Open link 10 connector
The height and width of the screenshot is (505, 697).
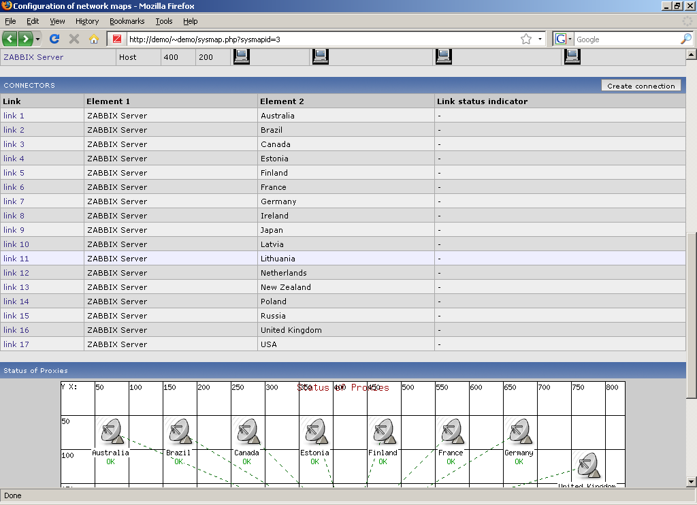pyautogui.click(x=16, y=244)
